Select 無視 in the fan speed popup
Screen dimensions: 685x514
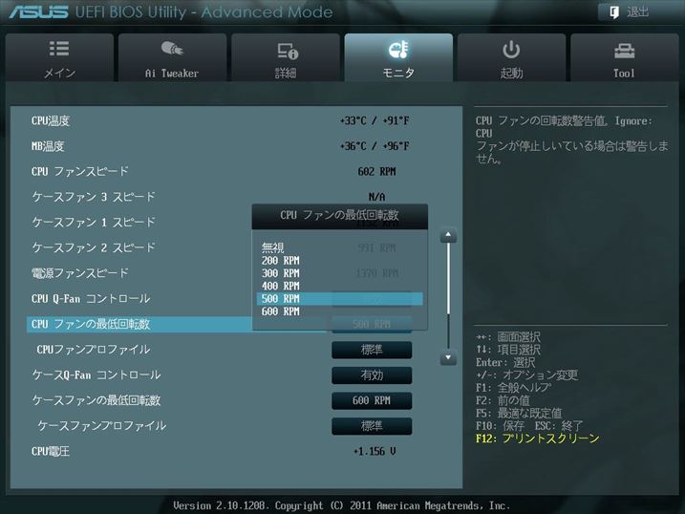pos(273,247)
